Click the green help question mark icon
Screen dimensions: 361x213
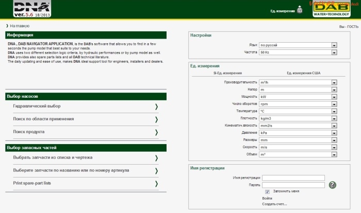pos(332,185)
